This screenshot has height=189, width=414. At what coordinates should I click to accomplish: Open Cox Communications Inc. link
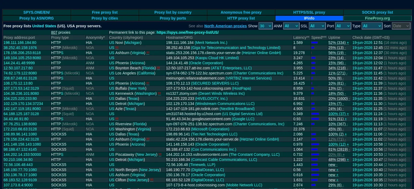[x=214, y=149]
